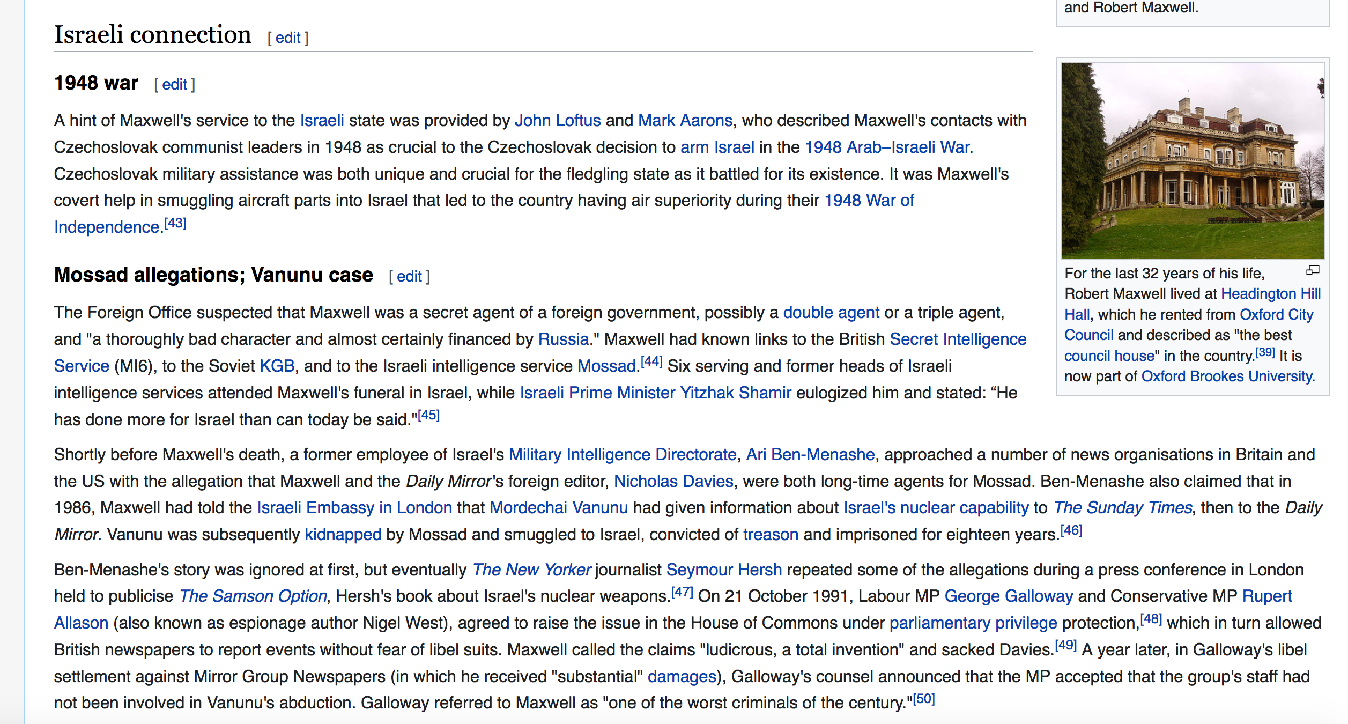Jump to citation 47
Image resolution: width=1348 pixels, height=724 pixels.
pyautogui.click(x=682, y=592)
